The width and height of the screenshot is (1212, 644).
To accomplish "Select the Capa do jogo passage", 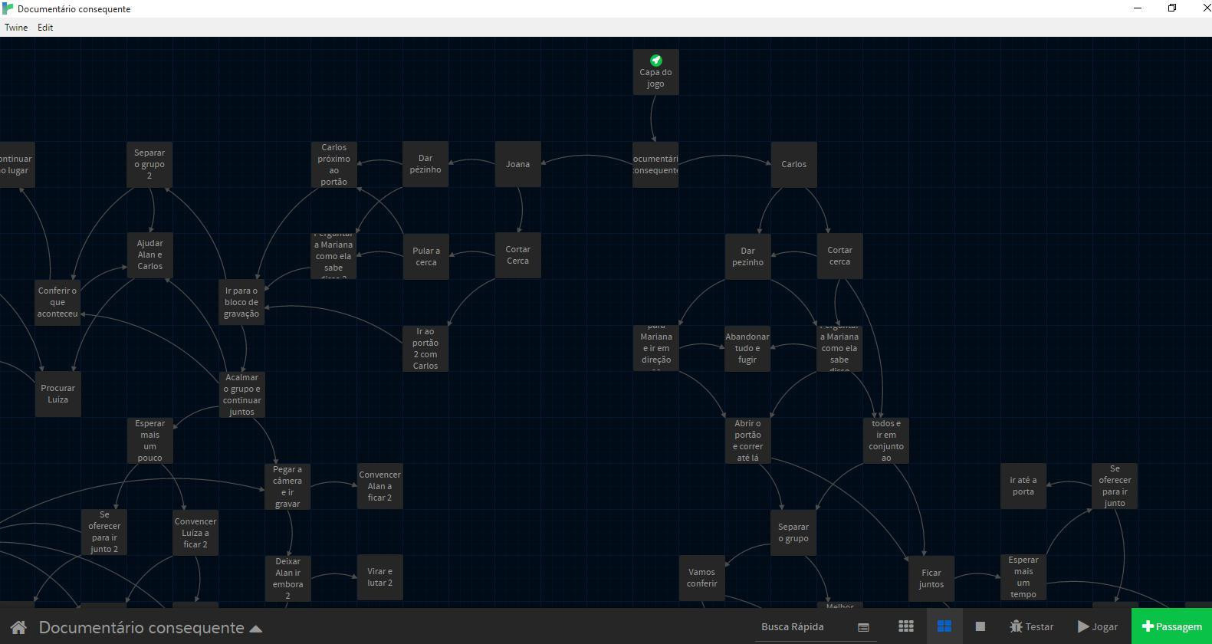I will (655, 72).
